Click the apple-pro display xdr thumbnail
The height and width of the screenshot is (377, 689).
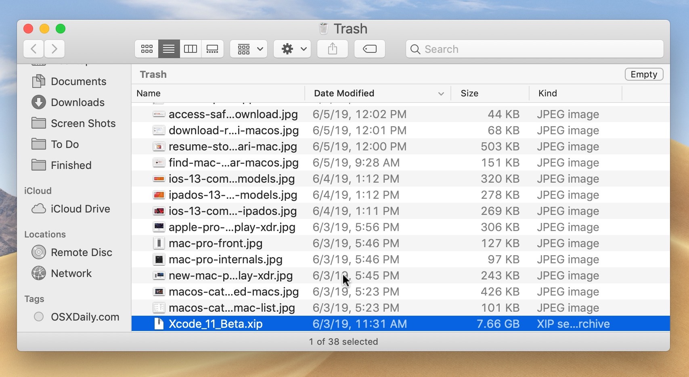(x=159, y=227)
